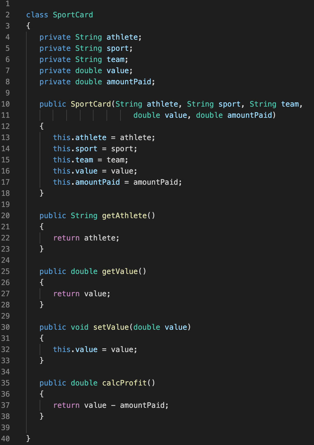This screenshot has width=314, height=445.
Task: Click the 'String team' parameter on line 10
Action: pos(274,104)
